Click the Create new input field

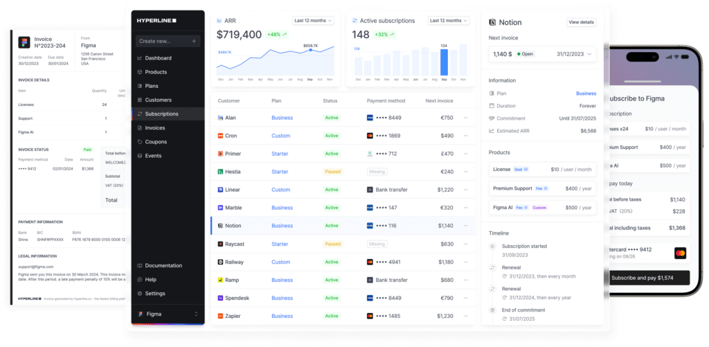pyautogui.click(x=168, y=41)
